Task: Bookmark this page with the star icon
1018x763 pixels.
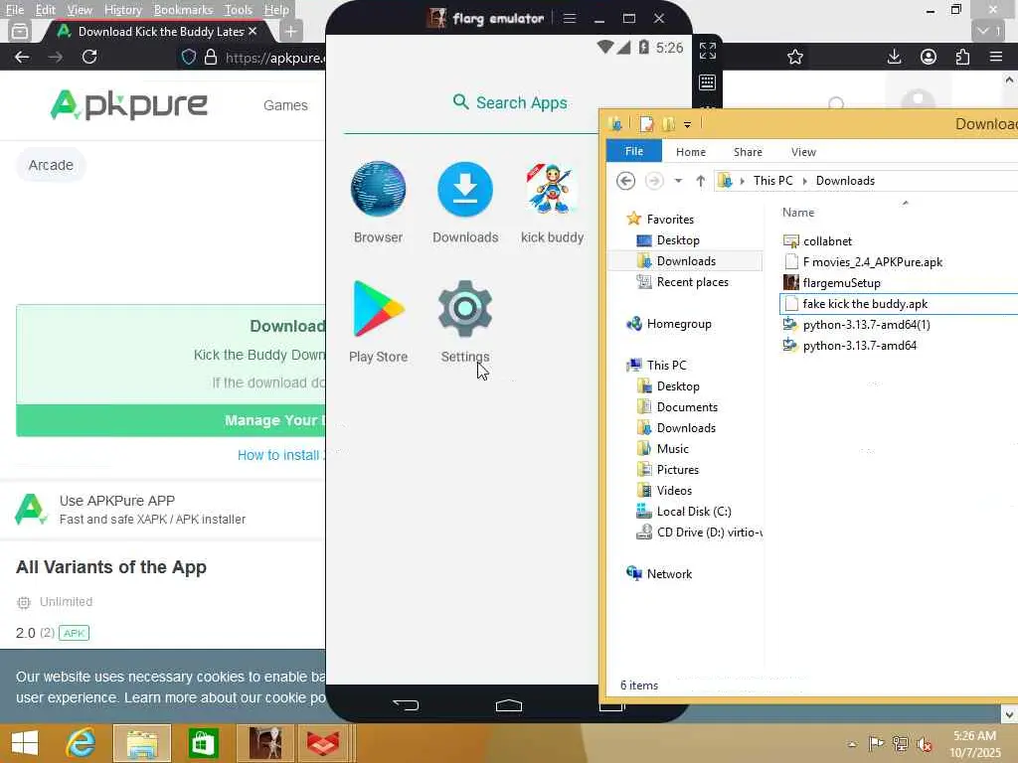Action: click(x=794, y=57)
